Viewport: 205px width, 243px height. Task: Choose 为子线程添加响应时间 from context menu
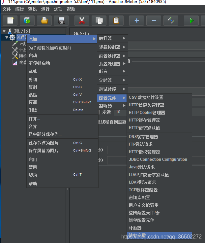click(62, 48)
